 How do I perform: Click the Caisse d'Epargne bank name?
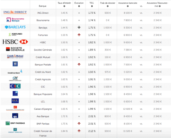click(x=43, y=109)
